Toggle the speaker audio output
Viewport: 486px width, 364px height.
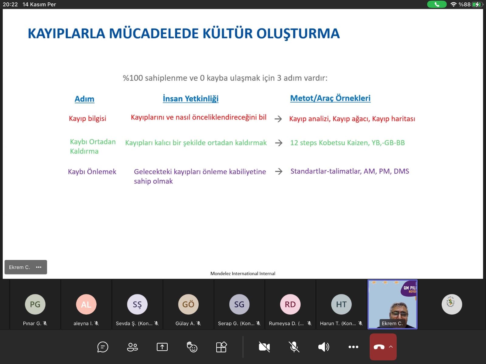[x=323, y=347]
